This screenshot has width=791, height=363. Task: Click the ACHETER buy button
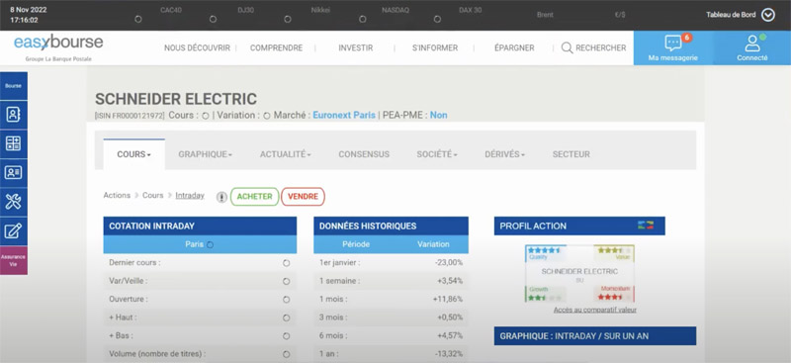[255, 197]
